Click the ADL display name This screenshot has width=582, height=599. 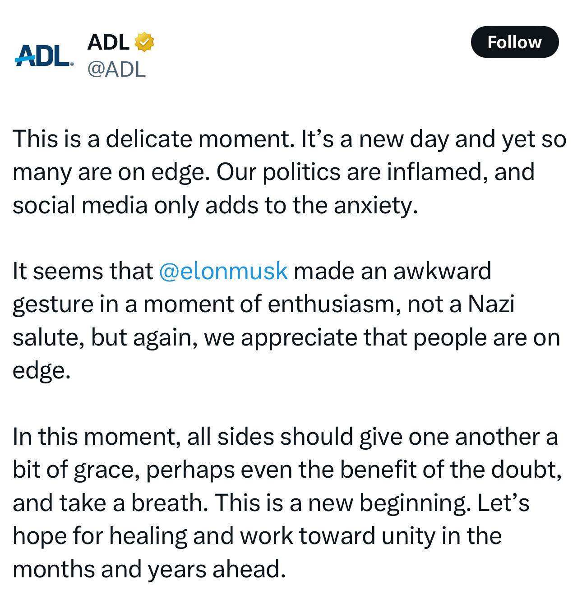[108, 42]
